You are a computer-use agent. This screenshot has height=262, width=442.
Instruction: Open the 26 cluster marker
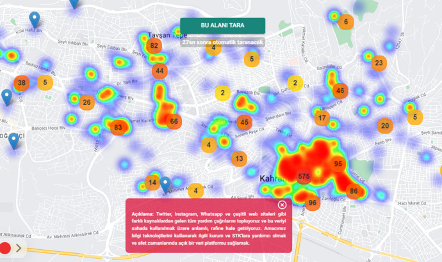click(x=87, y=102)
